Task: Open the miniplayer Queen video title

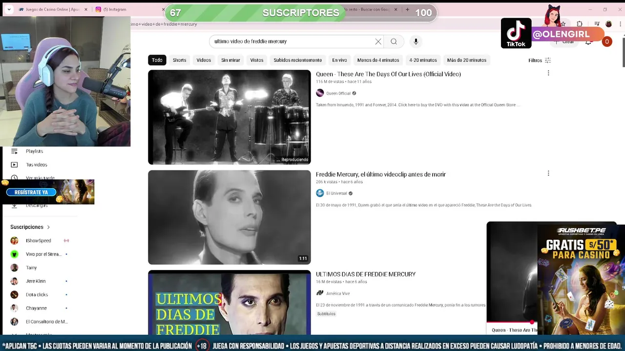Action: coord(514,330)
